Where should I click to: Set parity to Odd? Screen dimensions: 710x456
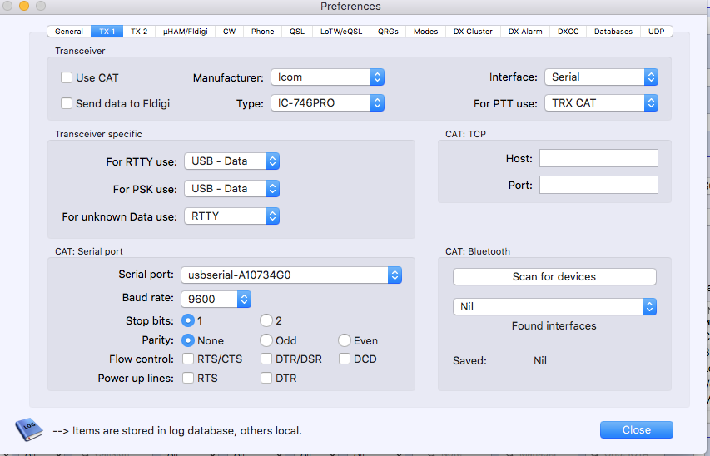(x=266, y=340)
